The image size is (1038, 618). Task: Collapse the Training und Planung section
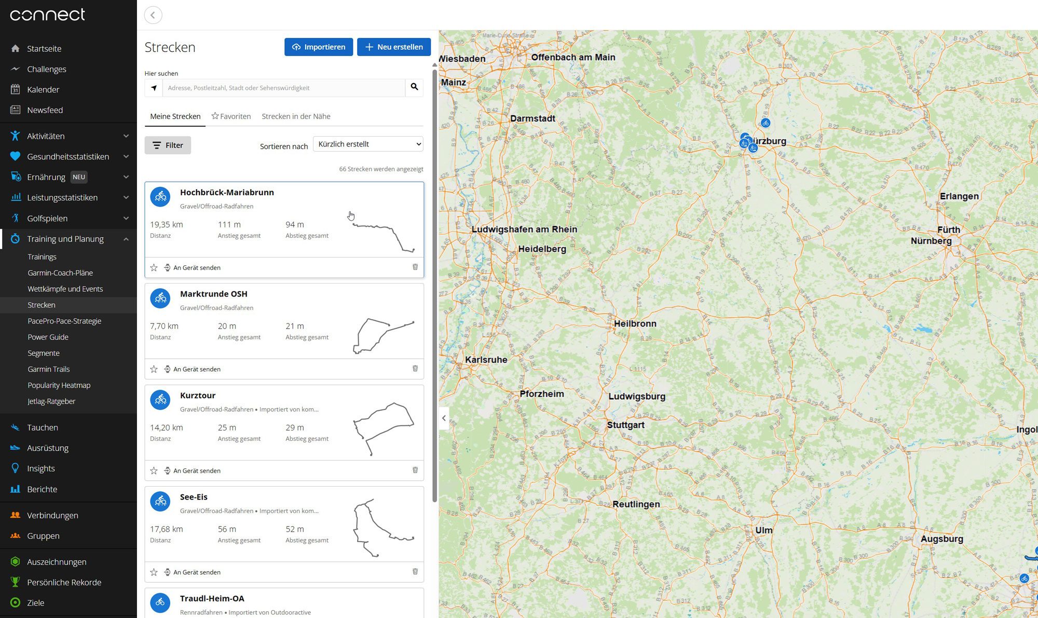(x=126, y=239)
